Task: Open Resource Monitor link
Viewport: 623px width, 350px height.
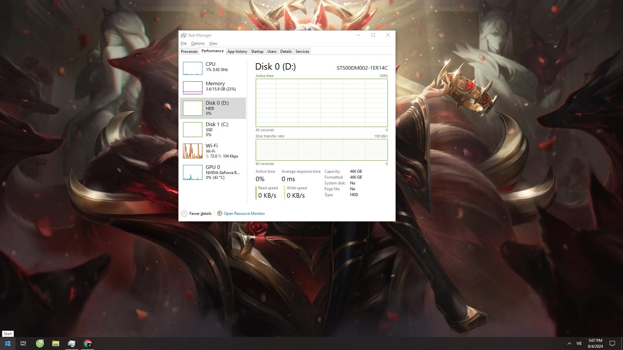Action: click(x=244, y=214)
